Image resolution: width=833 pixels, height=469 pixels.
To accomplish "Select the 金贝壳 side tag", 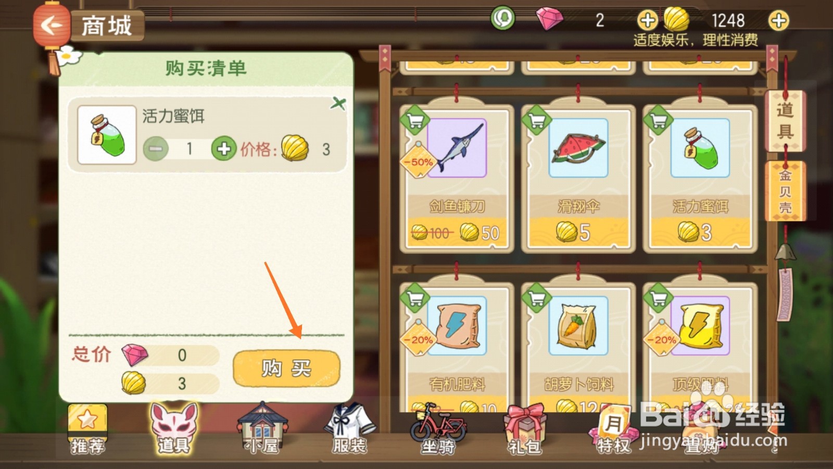I will (x=785, y=191).
